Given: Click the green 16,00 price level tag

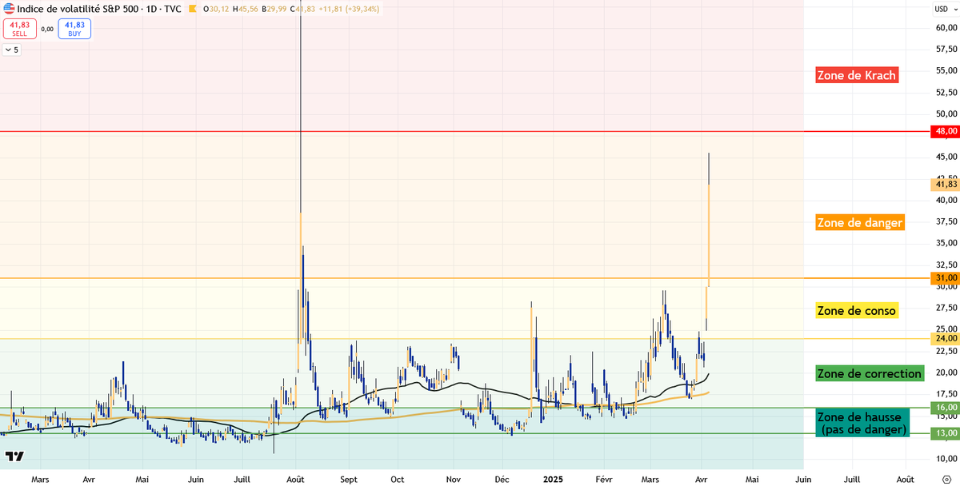Looking at the screenshot, I should [x=946, y=407].
